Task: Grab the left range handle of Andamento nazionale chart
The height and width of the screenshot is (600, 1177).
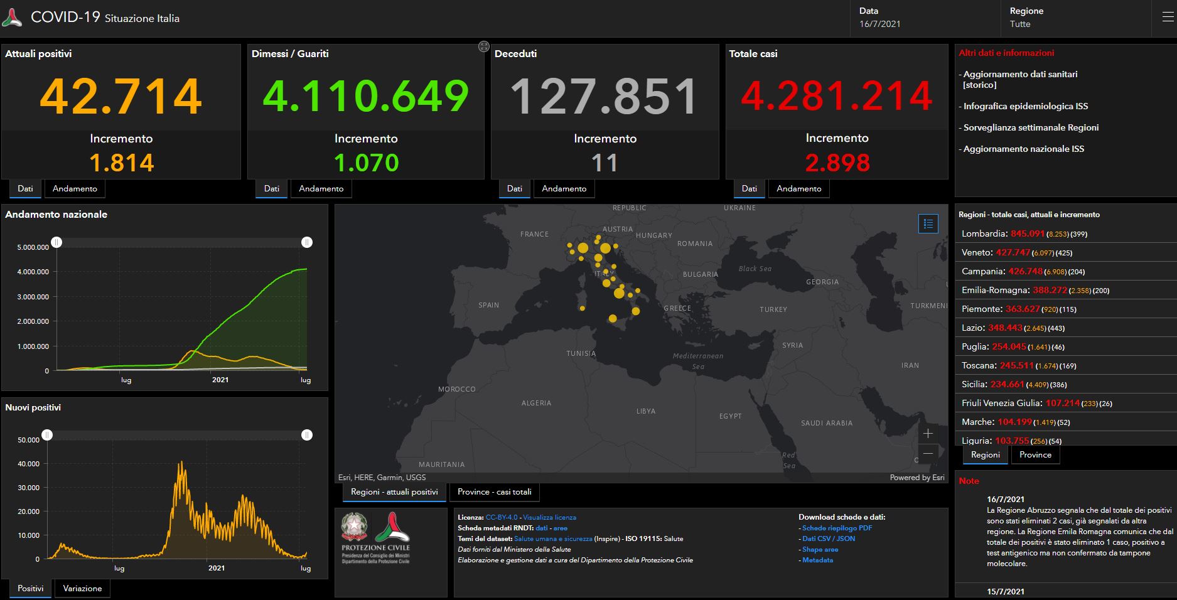Action: click(56, 242)
